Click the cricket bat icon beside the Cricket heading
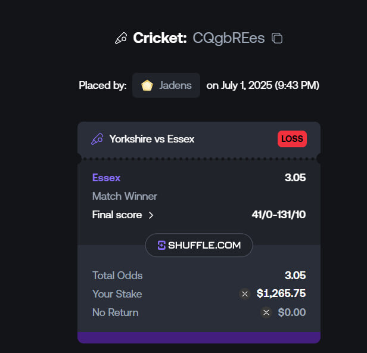 tap(121, 38)
